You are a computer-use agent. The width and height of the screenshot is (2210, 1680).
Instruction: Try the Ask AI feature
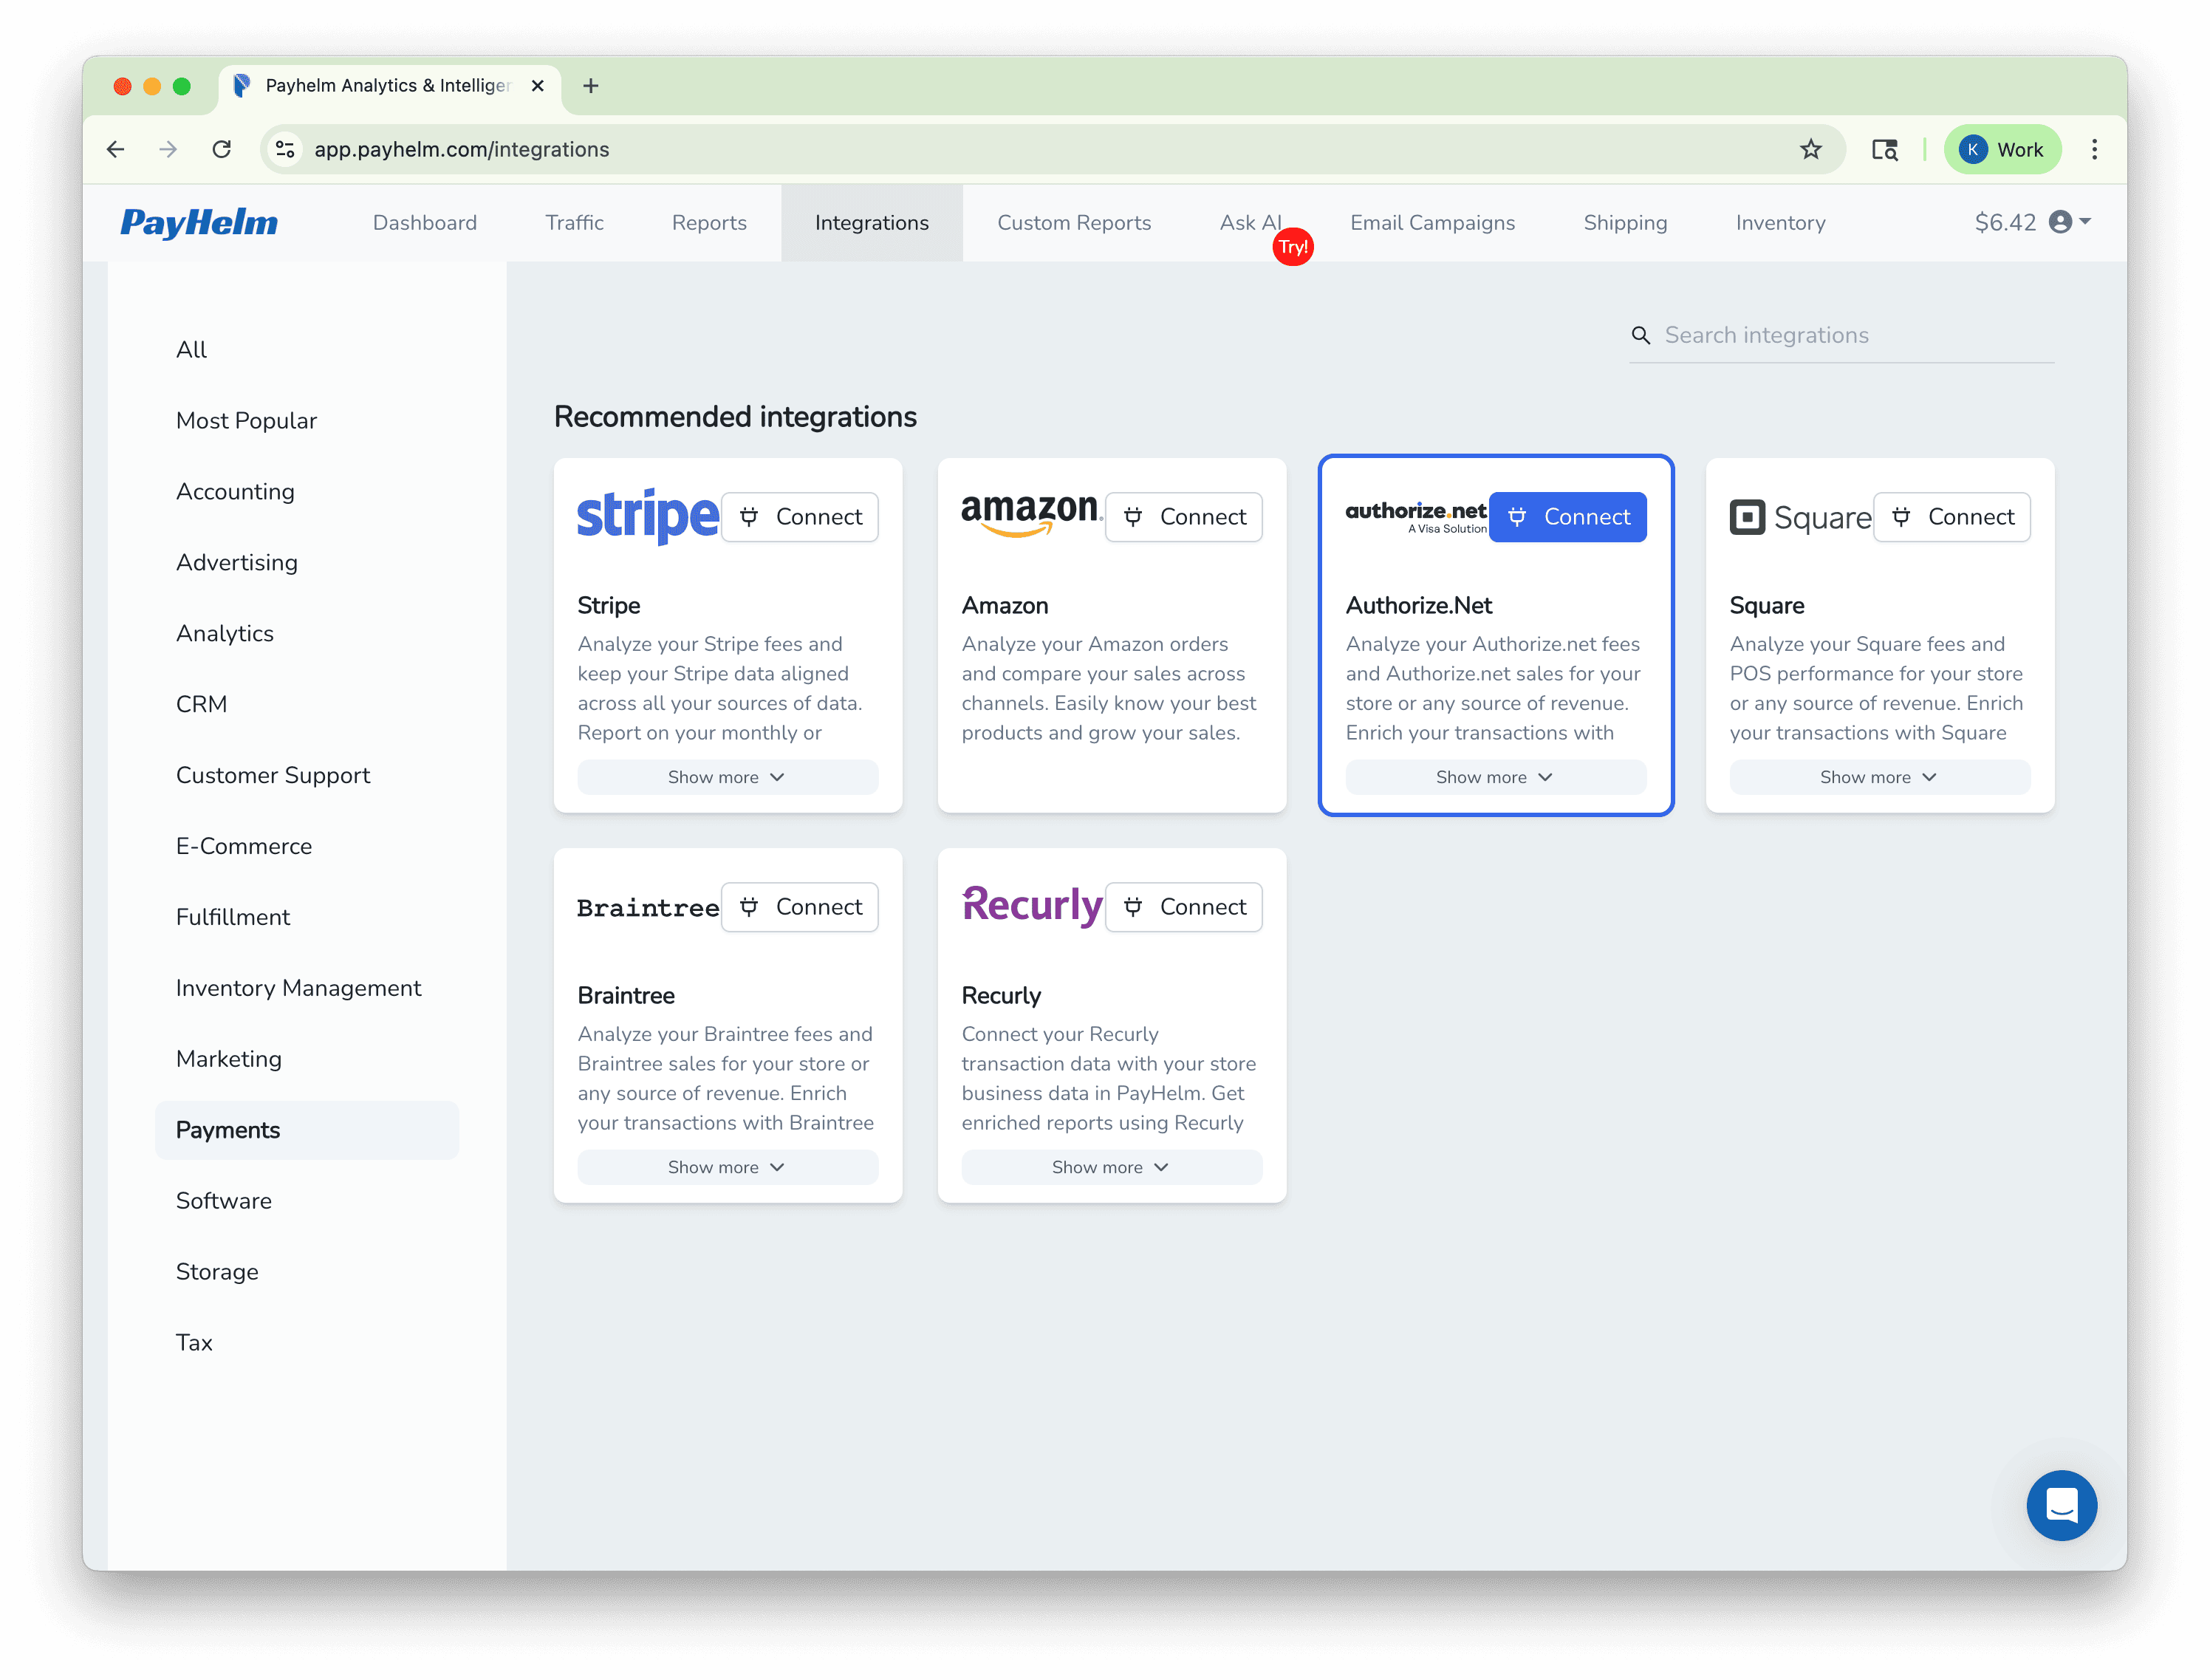(x=1251, y=222)
